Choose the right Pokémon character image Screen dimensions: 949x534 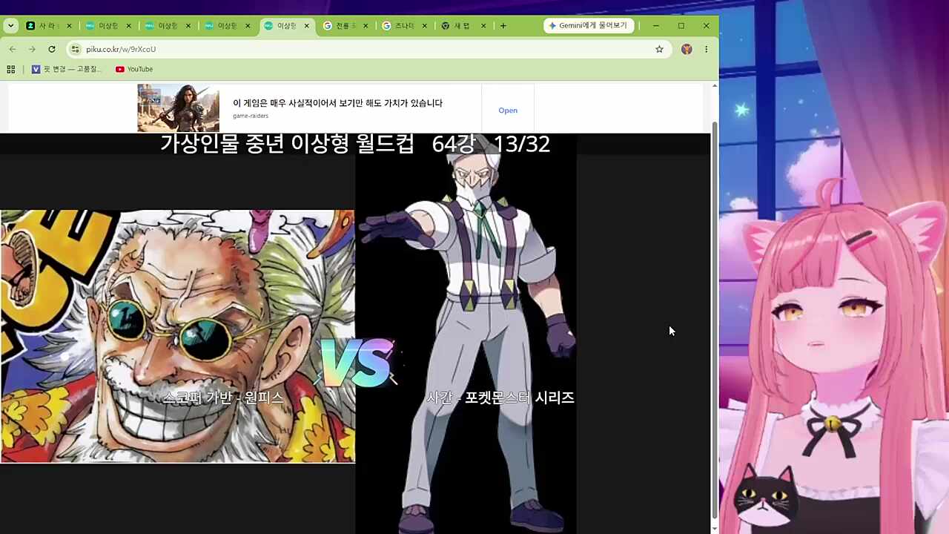466,334
